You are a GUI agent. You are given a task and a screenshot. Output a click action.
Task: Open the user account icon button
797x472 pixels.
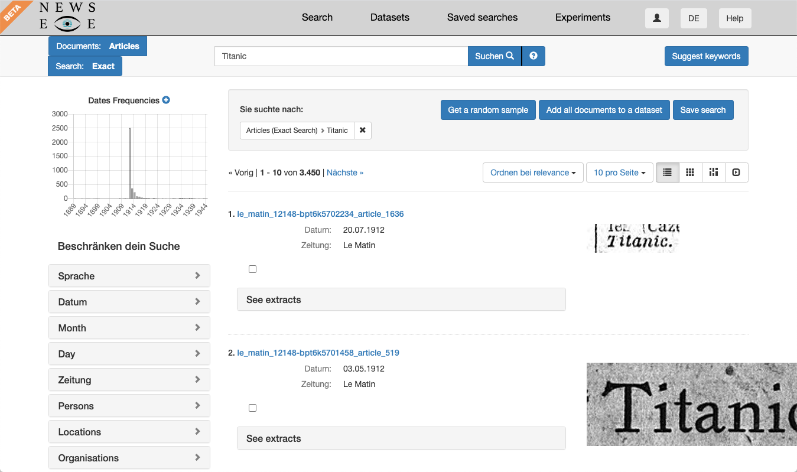[x=656, y=18]
